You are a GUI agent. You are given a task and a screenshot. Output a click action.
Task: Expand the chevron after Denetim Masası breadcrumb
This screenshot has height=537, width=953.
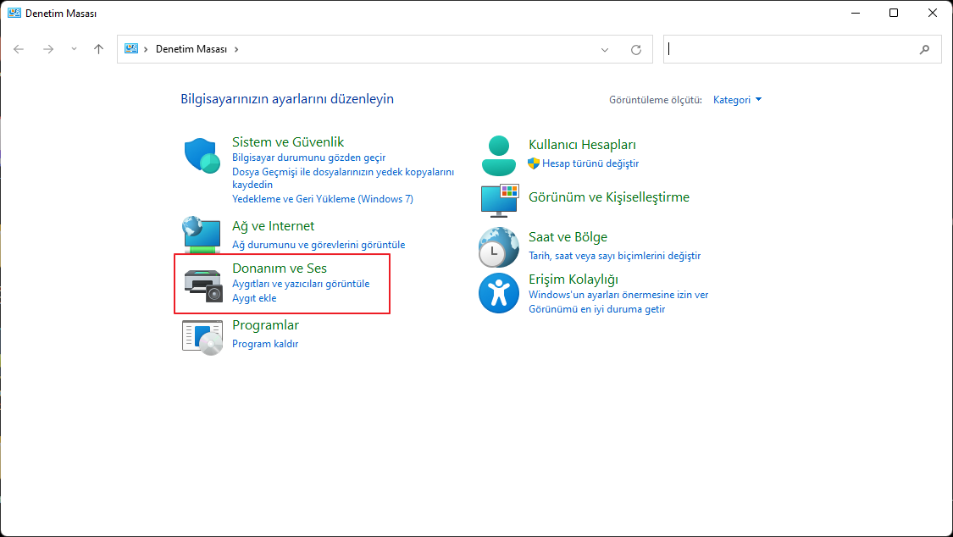(236, 49)
